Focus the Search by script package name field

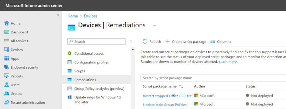click(x=213, y=78)
